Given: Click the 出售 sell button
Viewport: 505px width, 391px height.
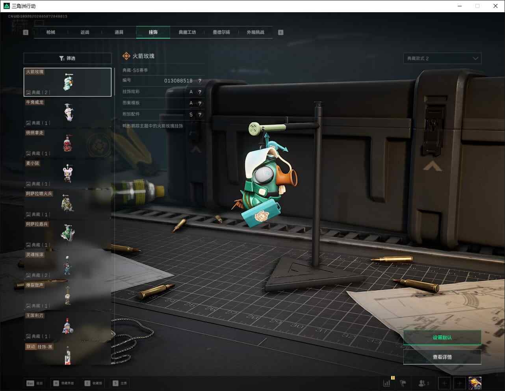Looking at the screenshot, I should pos(120,383).
